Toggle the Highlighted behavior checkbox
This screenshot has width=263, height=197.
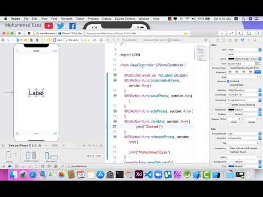[x=228, y=85]
